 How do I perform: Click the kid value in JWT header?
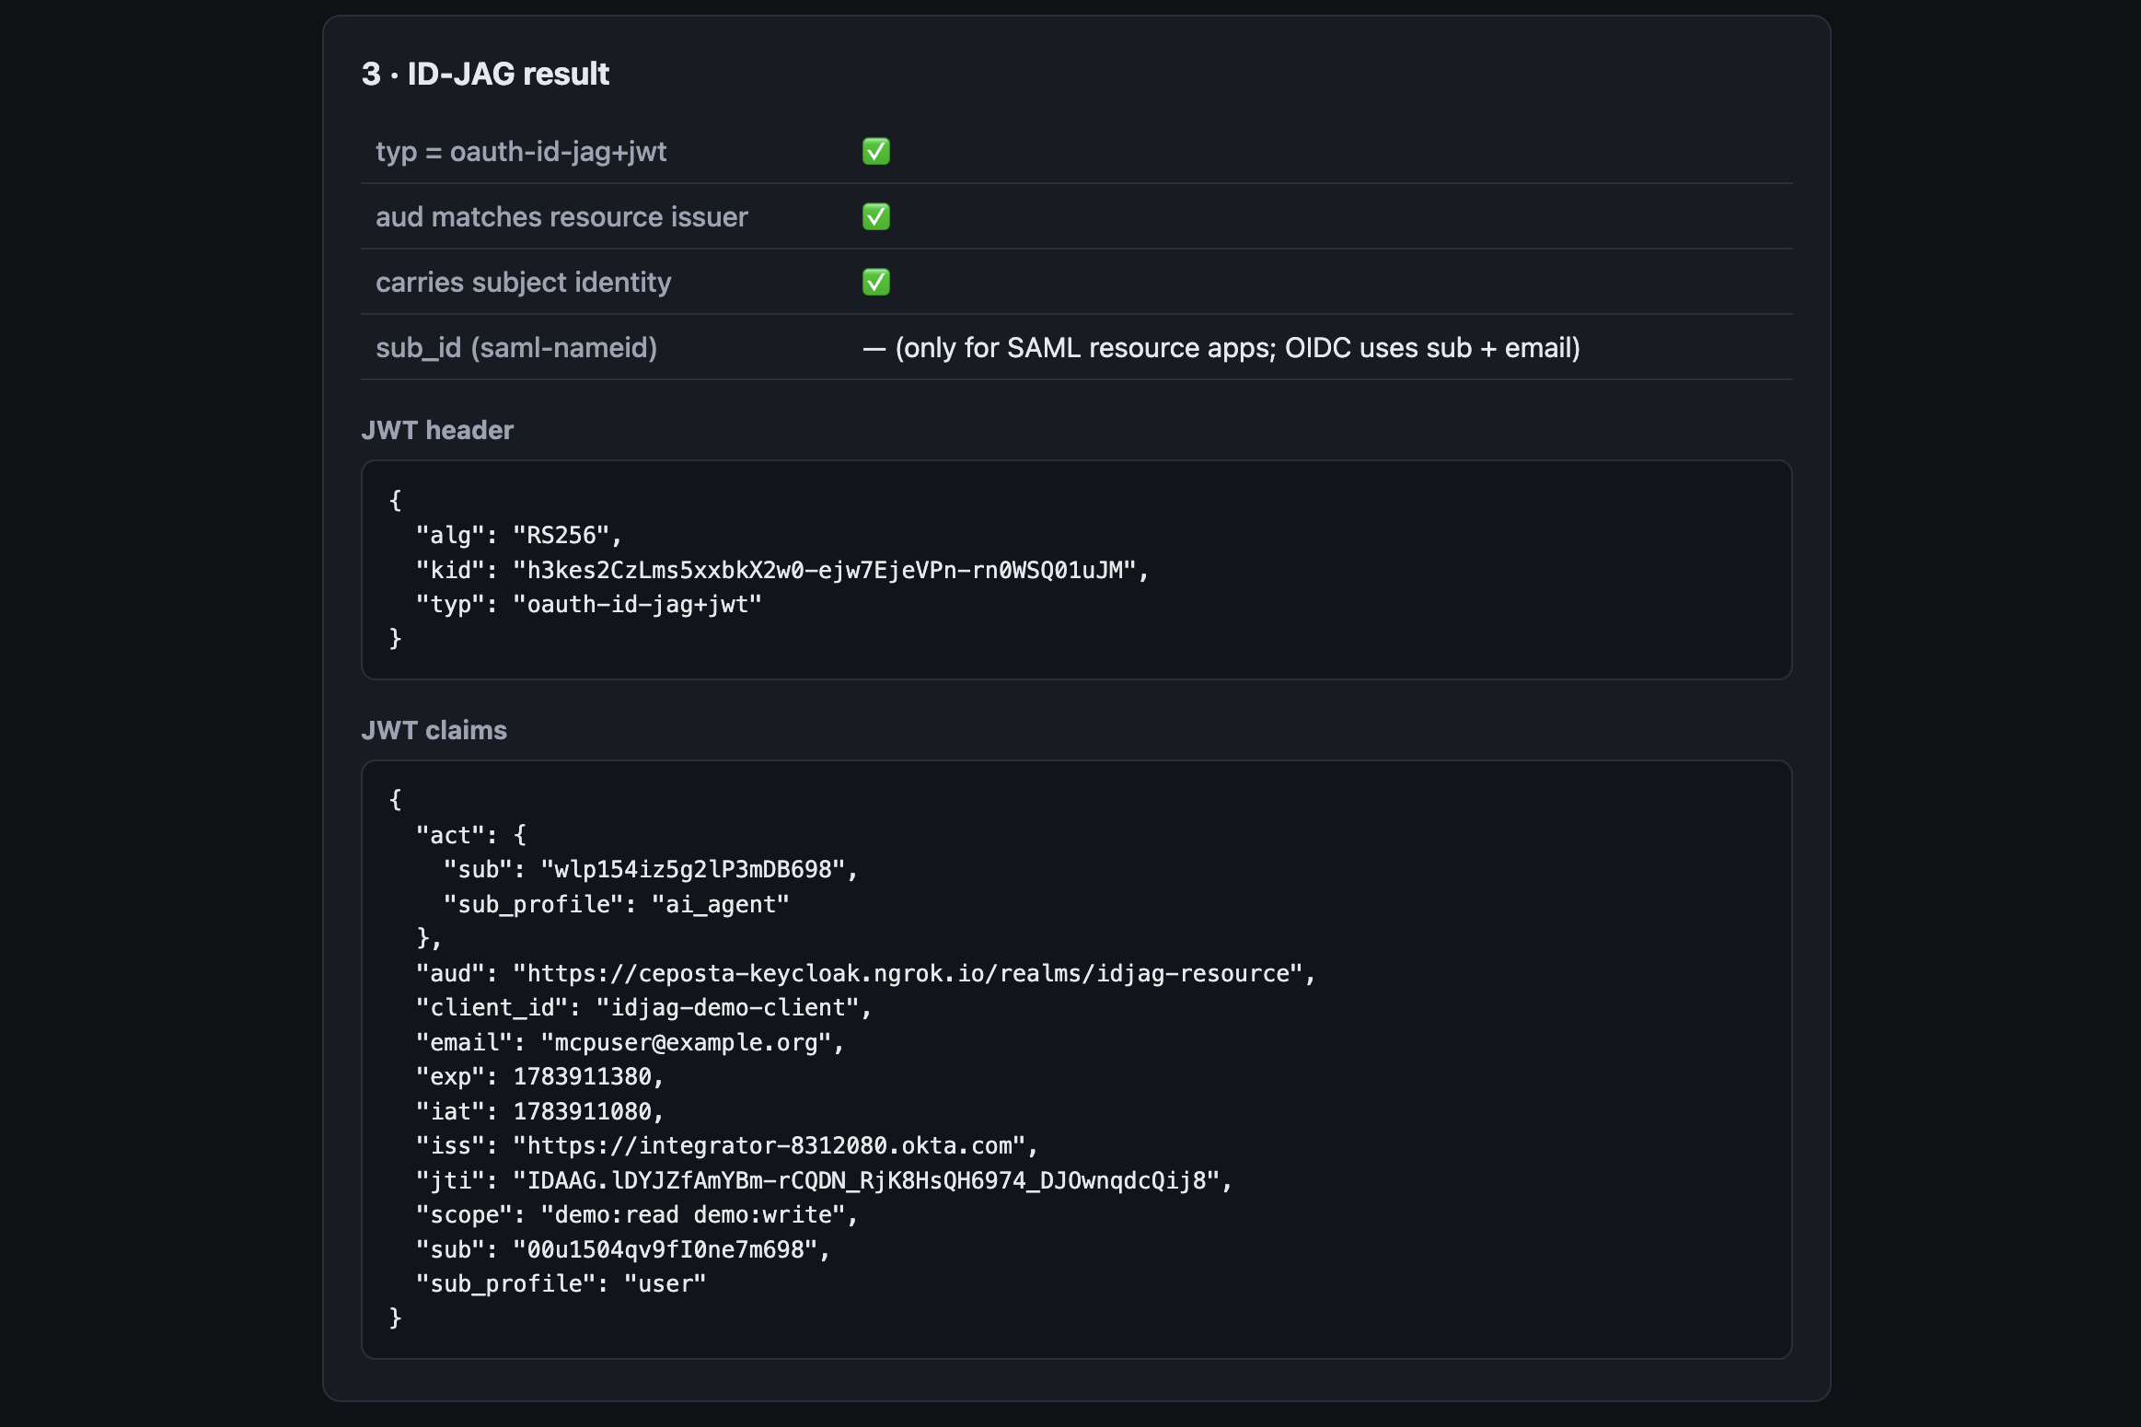pyautogui.click(x=825, y=570)
